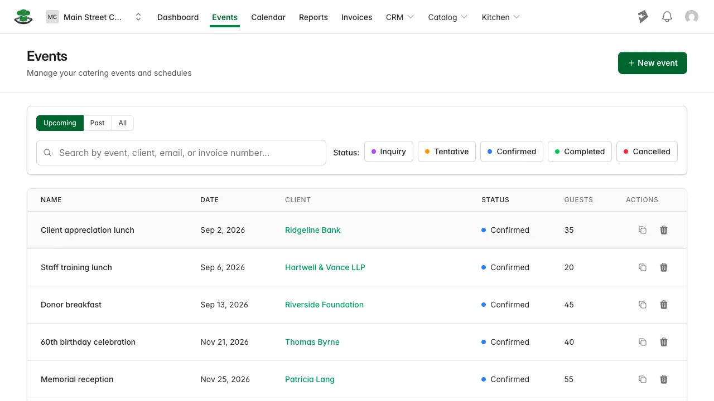Click the guest count 55
Viewport: 714px width, 401px height.
tap(569, 379)
